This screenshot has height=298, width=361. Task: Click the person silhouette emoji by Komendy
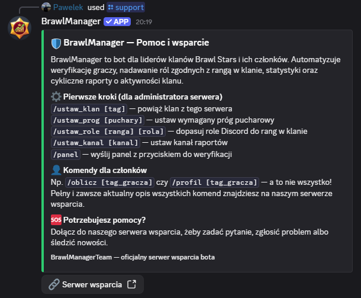[x=56, y=170]
